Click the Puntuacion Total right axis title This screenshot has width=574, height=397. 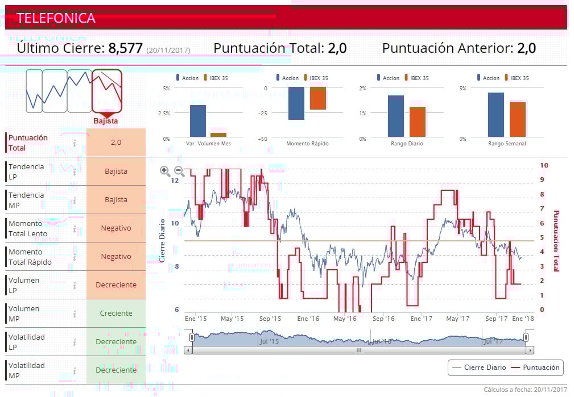coord(556,241)
